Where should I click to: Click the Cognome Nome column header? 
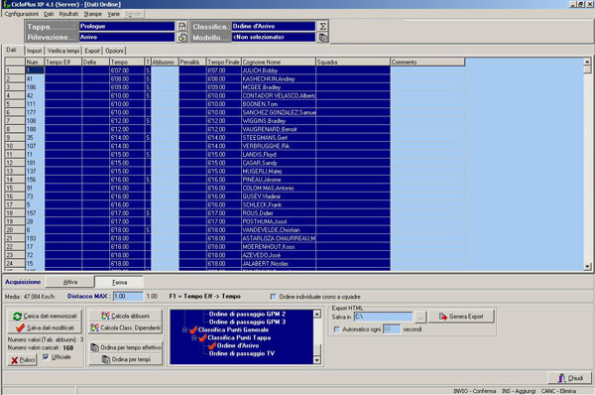click(279, 62)
